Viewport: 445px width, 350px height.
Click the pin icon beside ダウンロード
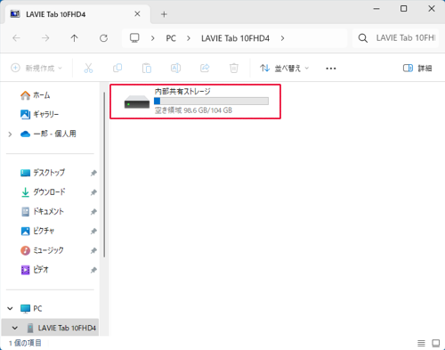click(x=93, y=192)
